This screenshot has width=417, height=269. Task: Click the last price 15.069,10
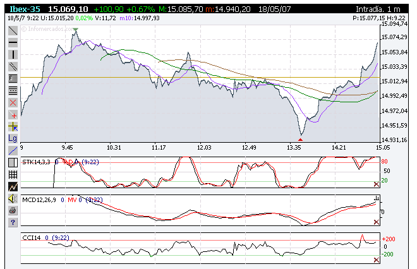pyautogui.click(x=68, y=9)
